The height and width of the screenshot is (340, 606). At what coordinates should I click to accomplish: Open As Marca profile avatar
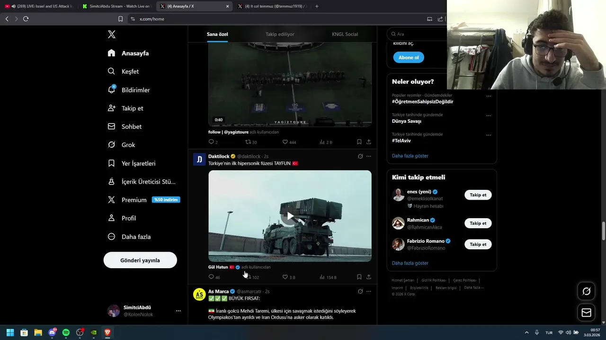tap(199, 294)
